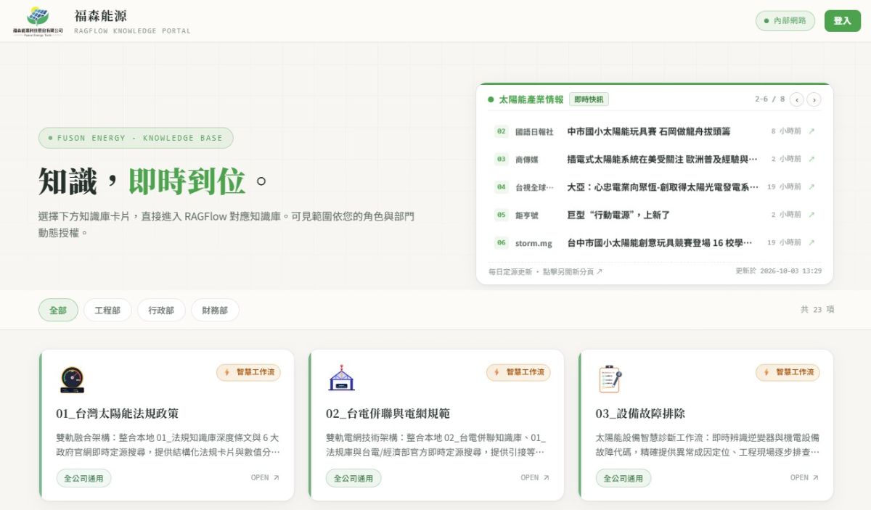Click clipboard icon on 設備故障排除 card

pos(610,379)
